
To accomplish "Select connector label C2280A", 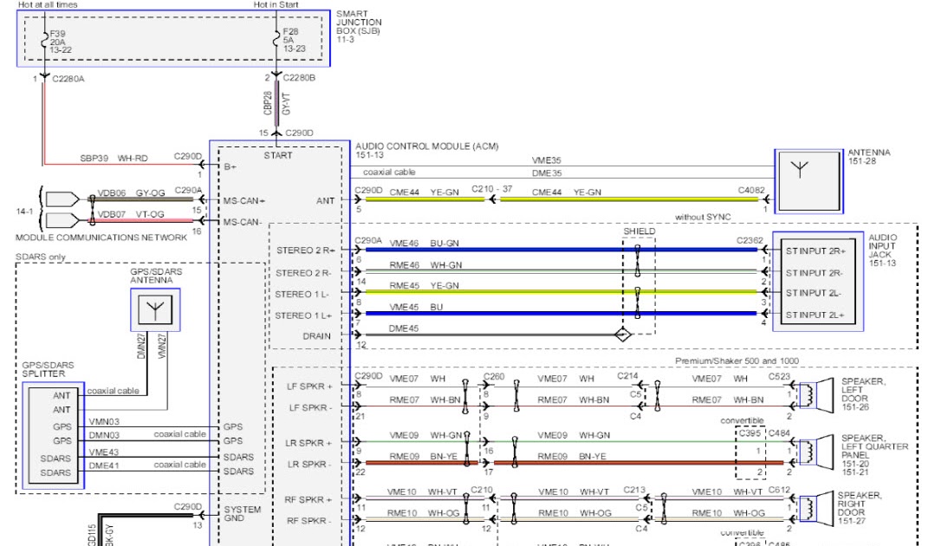I will pyautogui.click(x=68, y=79).
